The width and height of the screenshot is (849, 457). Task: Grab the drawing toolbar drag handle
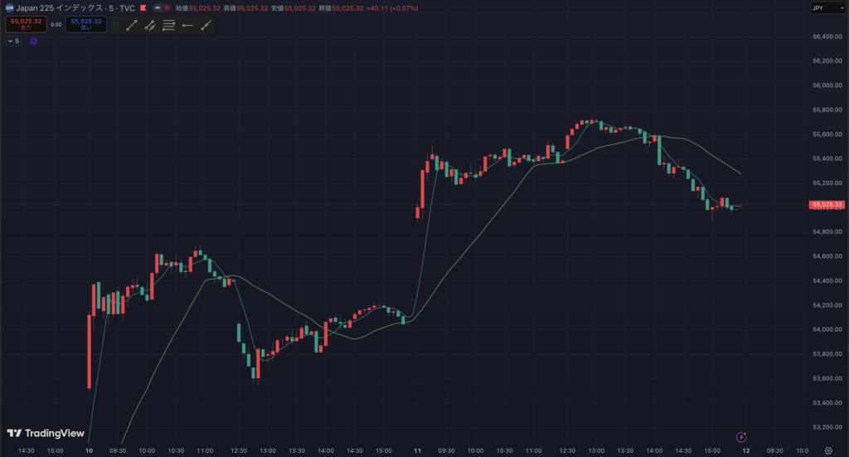116,26
